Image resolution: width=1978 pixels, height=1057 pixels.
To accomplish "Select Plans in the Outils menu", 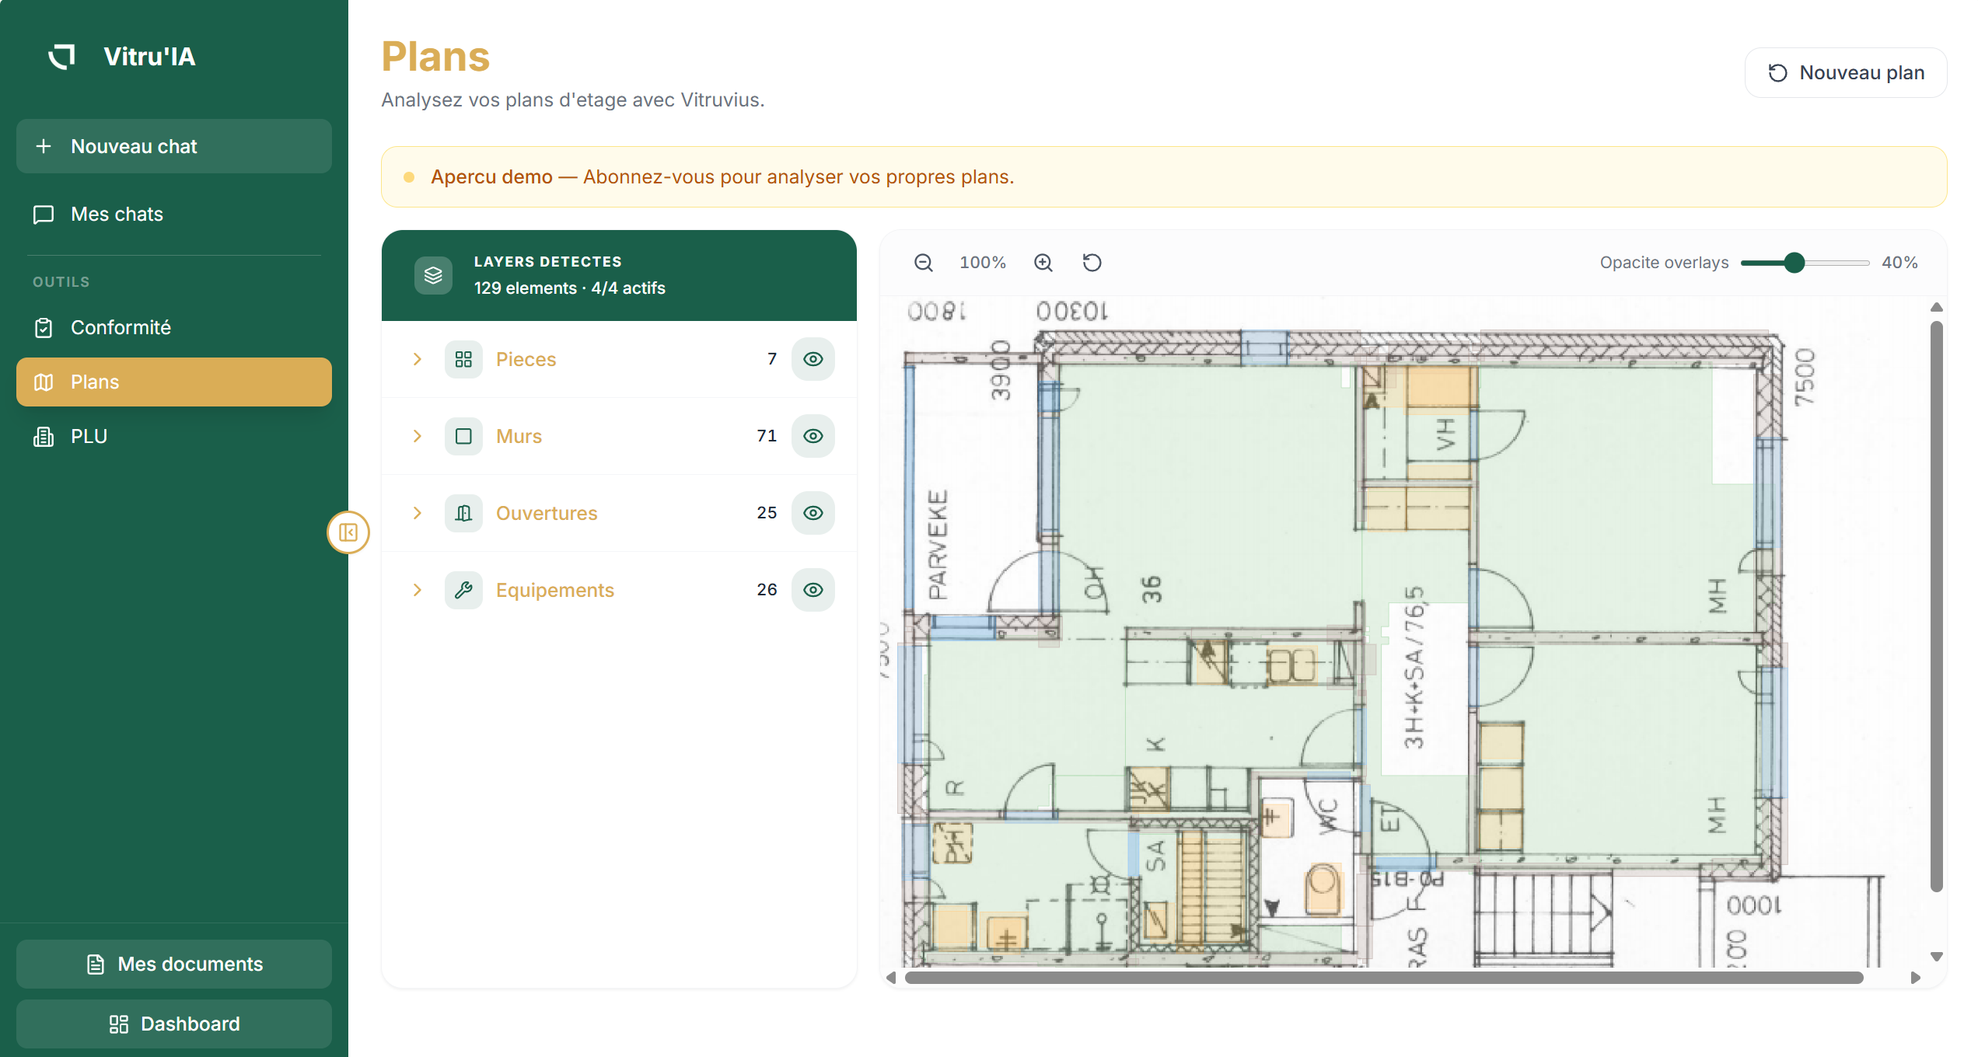I will (94, 382).
